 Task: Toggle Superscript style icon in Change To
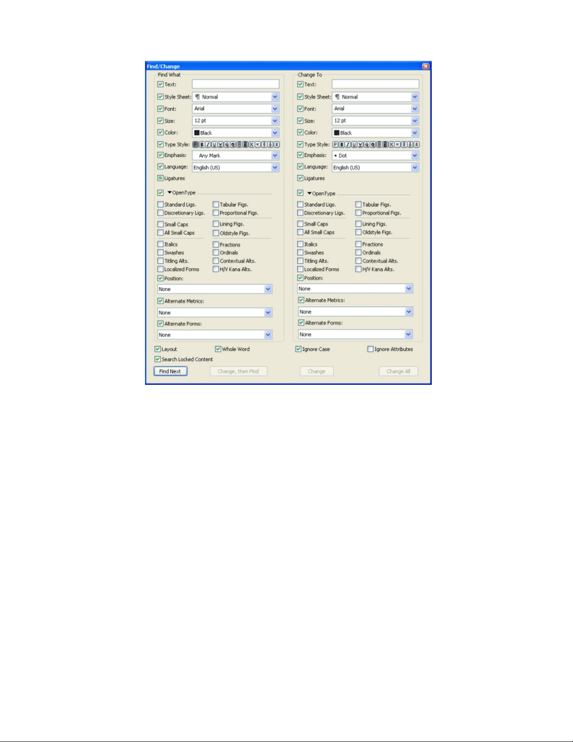(x=404, y=145)
